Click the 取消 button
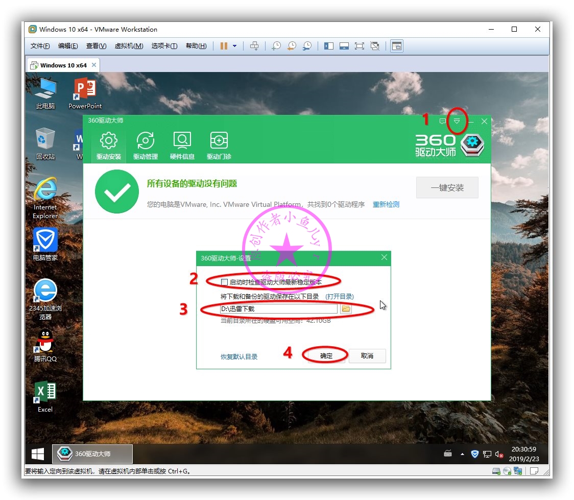 click(367, 356)
